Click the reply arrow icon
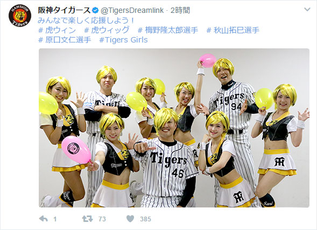The width and height of the screenshot is (317, 230). click(x=43, y=219)
